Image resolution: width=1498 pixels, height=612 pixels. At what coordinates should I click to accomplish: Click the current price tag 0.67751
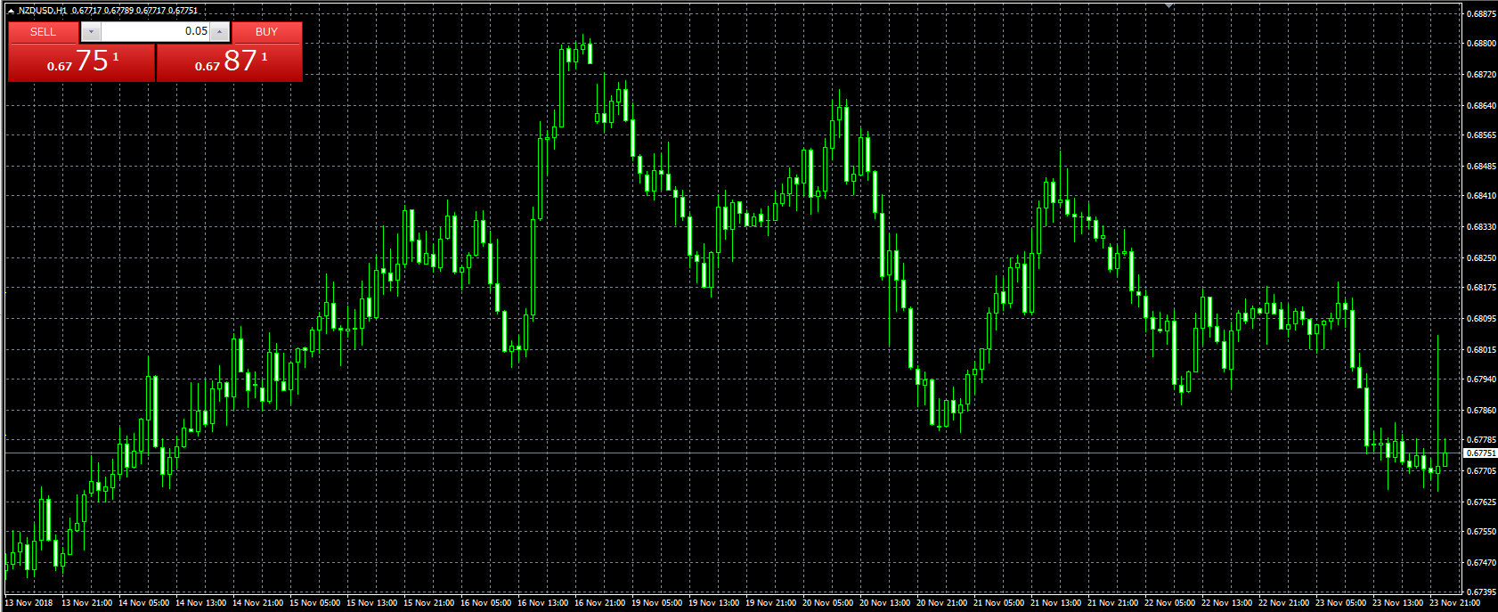1480,453
